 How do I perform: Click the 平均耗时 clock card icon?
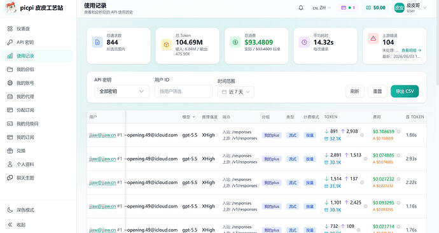pyautogui.click(x=304, y=42)
